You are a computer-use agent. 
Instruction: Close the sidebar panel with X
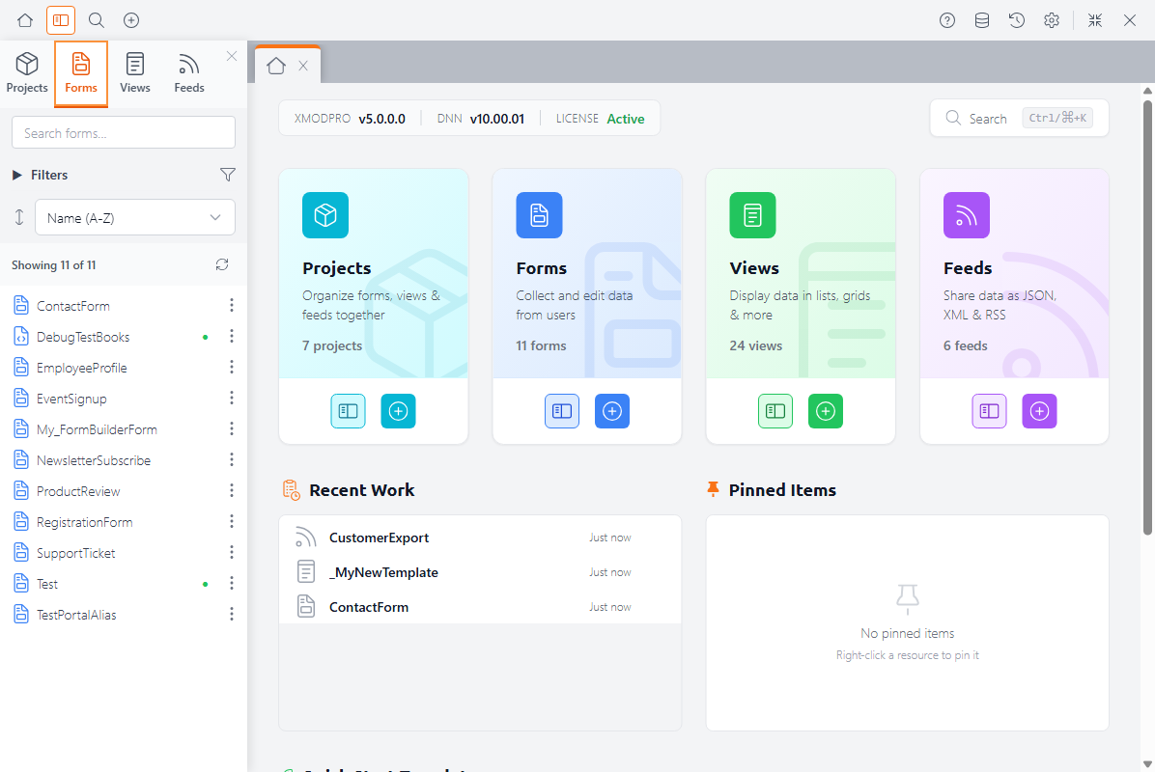[x=232, y=56]
